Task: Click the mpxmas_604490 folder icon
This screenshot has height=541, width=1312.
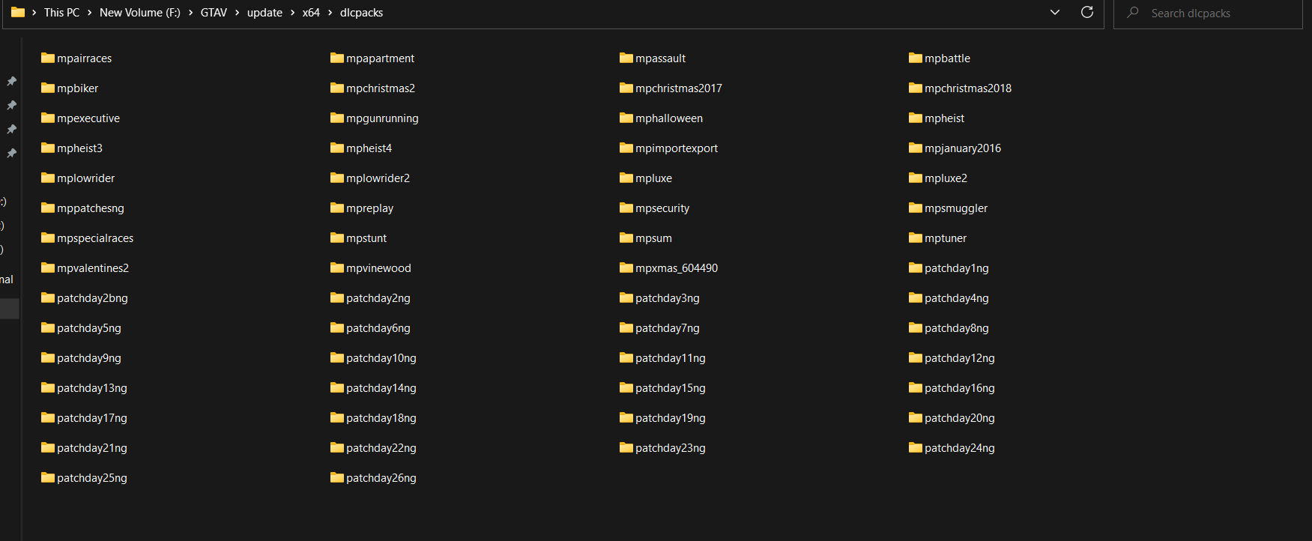Action: (x=626, y=268)
